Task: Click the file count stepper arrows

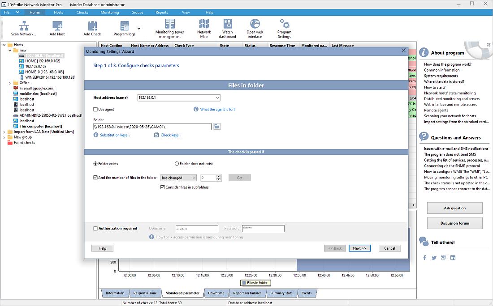Action: coord(219,178)
